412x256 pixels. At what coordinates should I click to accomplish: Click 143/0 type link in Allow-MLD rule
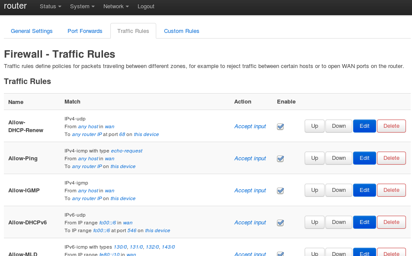[x=168, y=247]
